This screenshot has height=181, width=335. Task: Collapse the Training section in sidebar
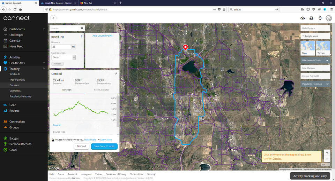44,69
